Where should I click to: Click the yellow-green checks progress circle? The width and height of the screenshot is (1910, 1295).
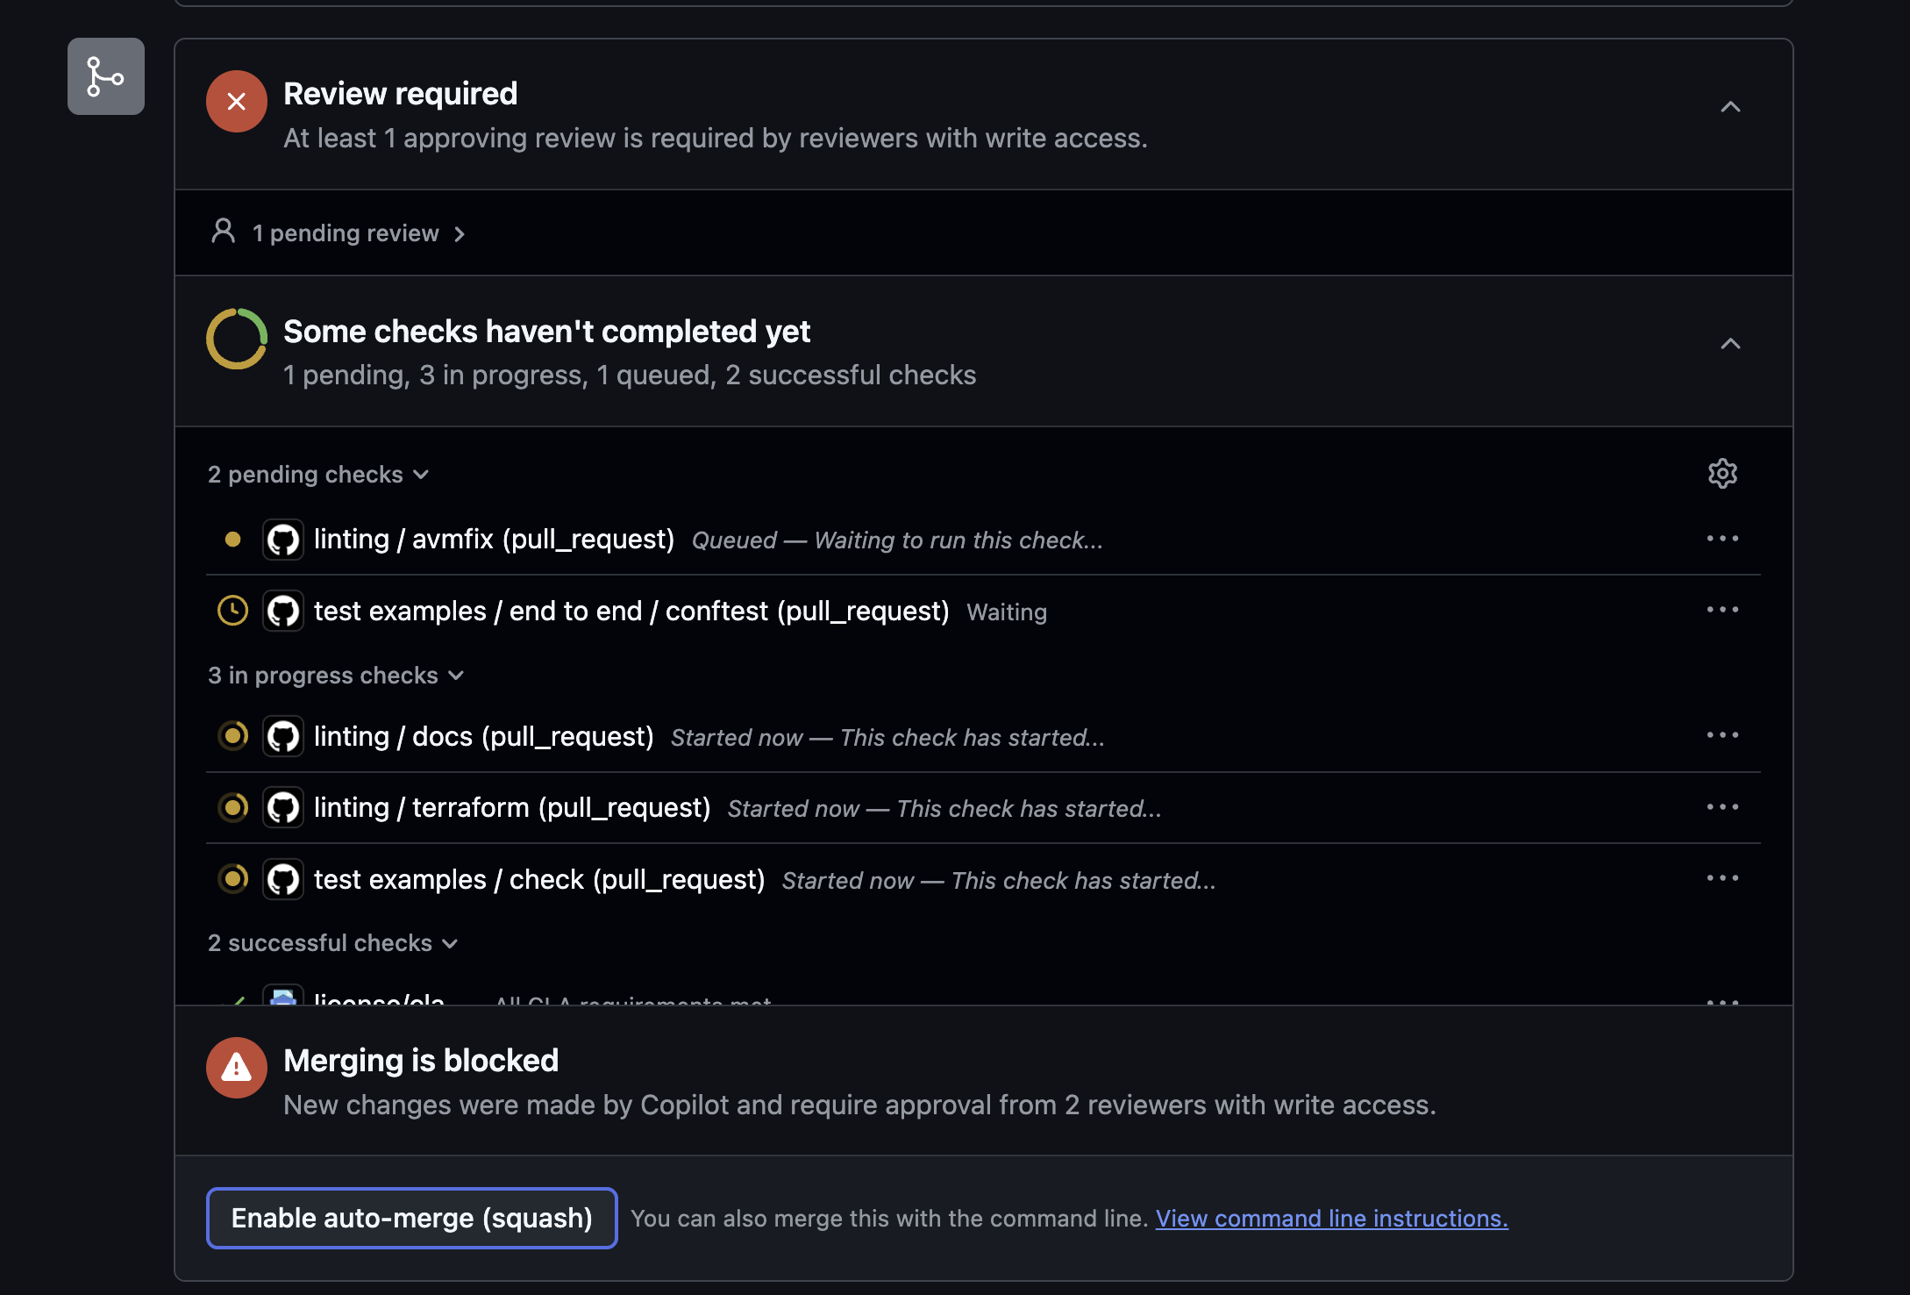[x=235, y=338]
